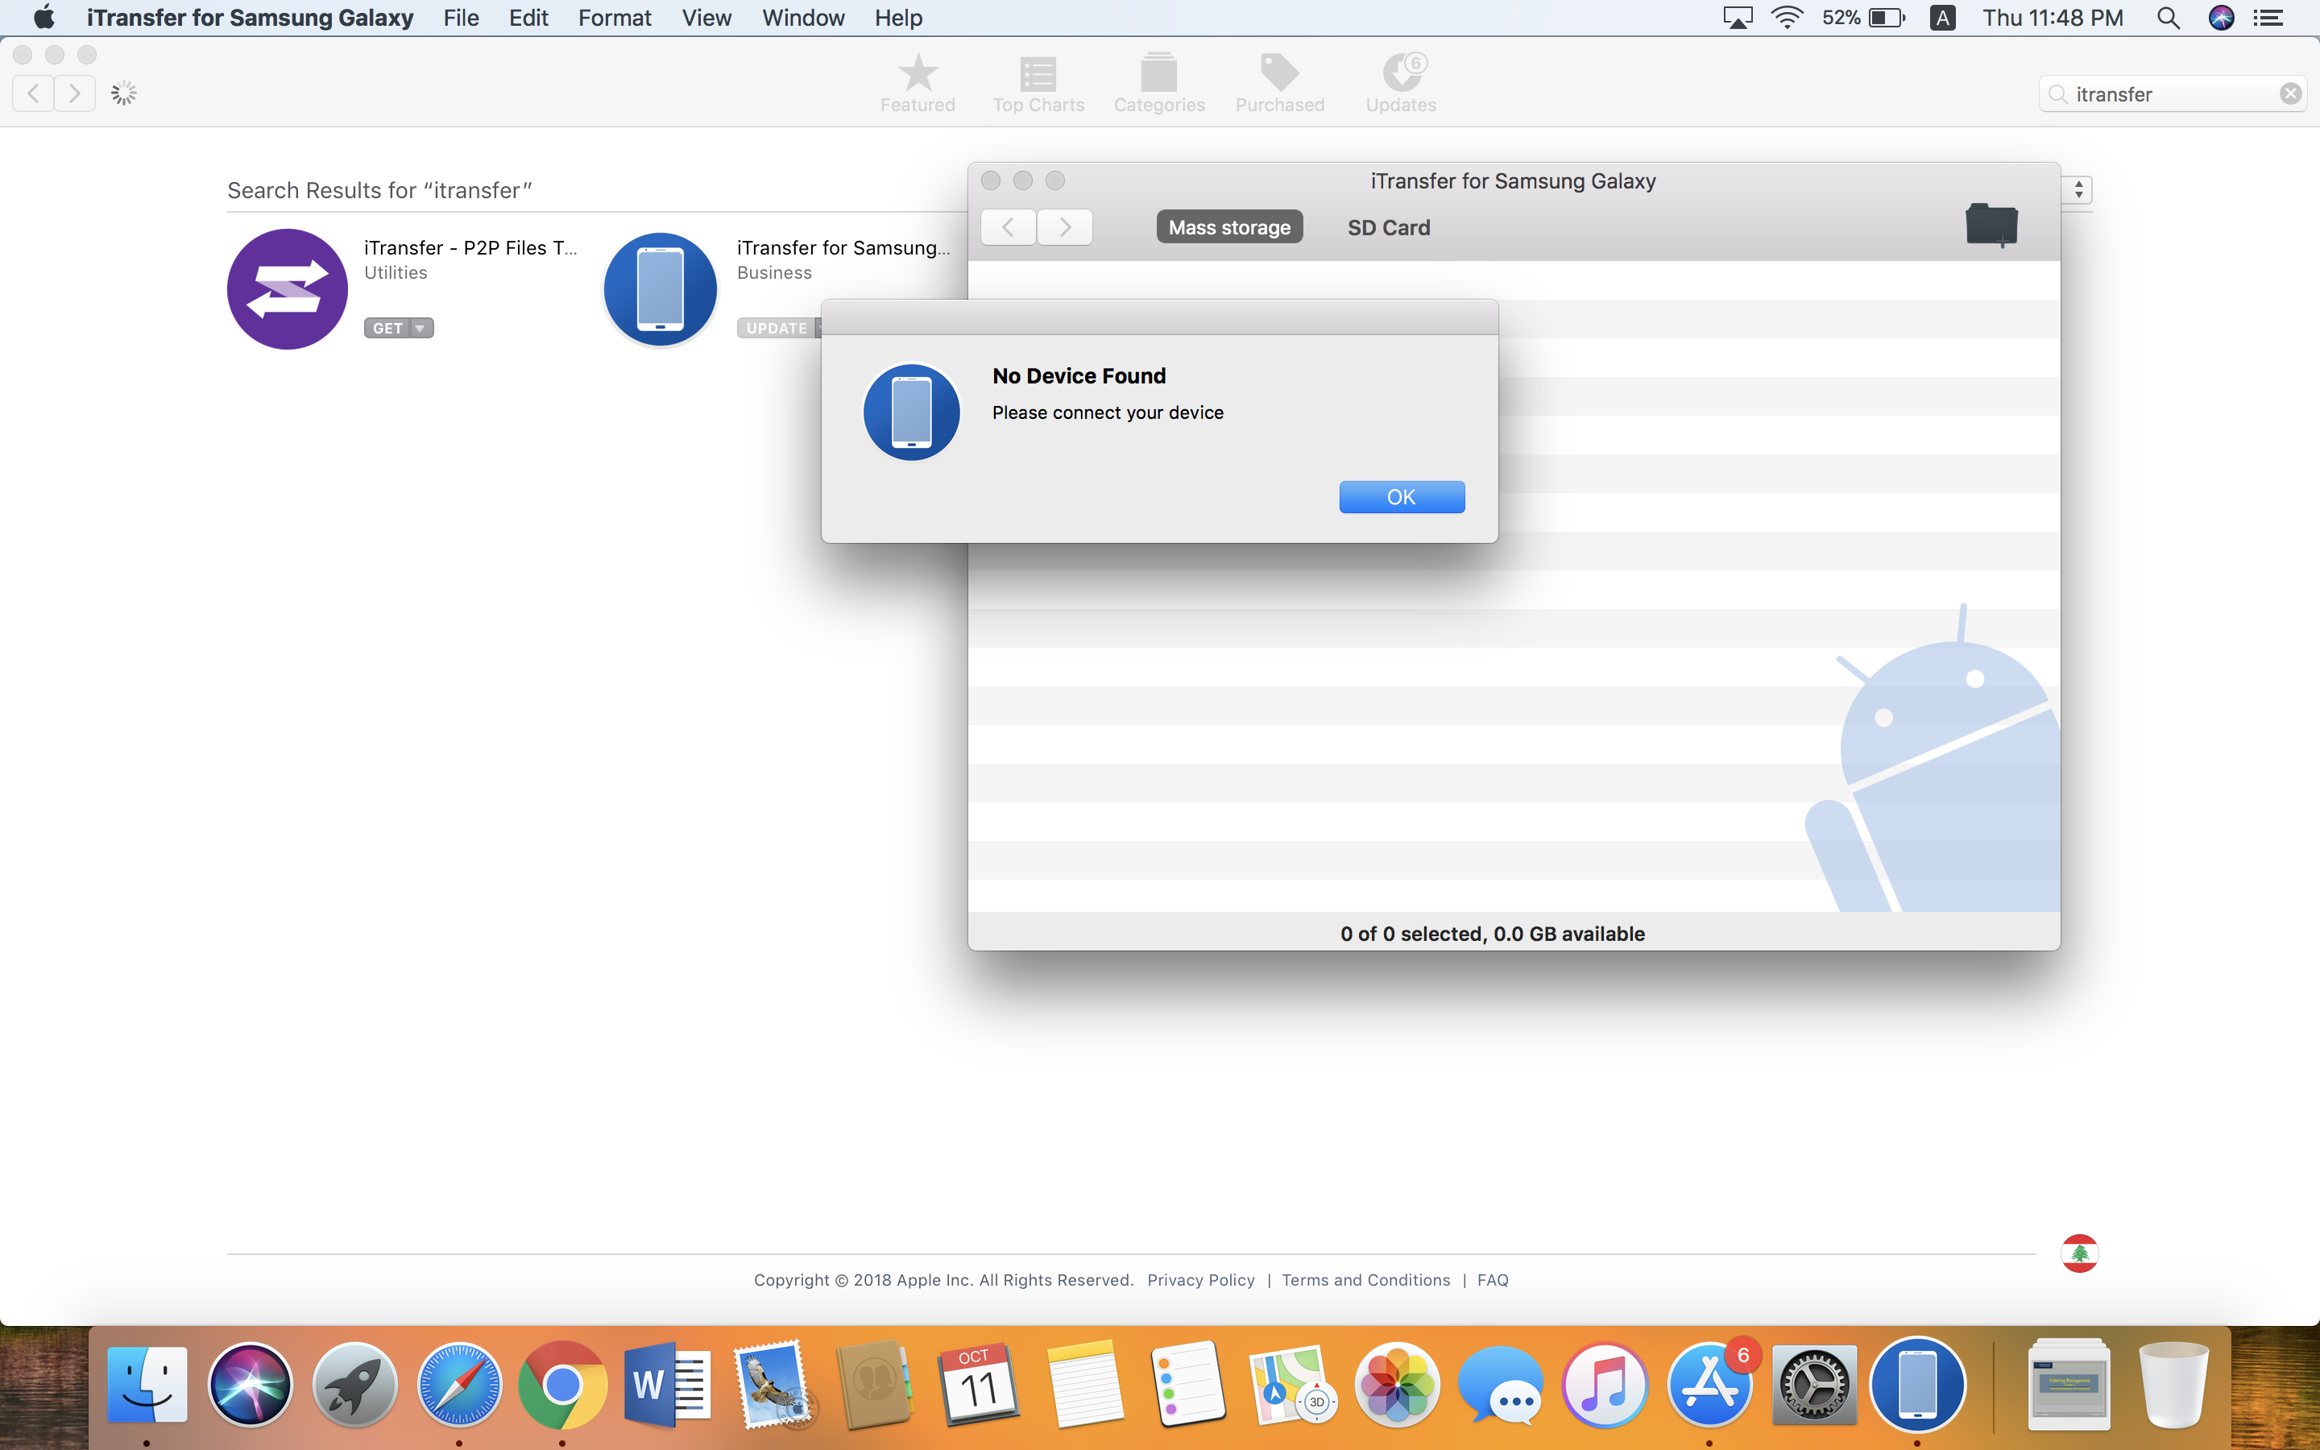This screenshot has width=2320, height=1450.
Task: Click the Lebanon flag country selector
Action: (x=2078, y=1253)
